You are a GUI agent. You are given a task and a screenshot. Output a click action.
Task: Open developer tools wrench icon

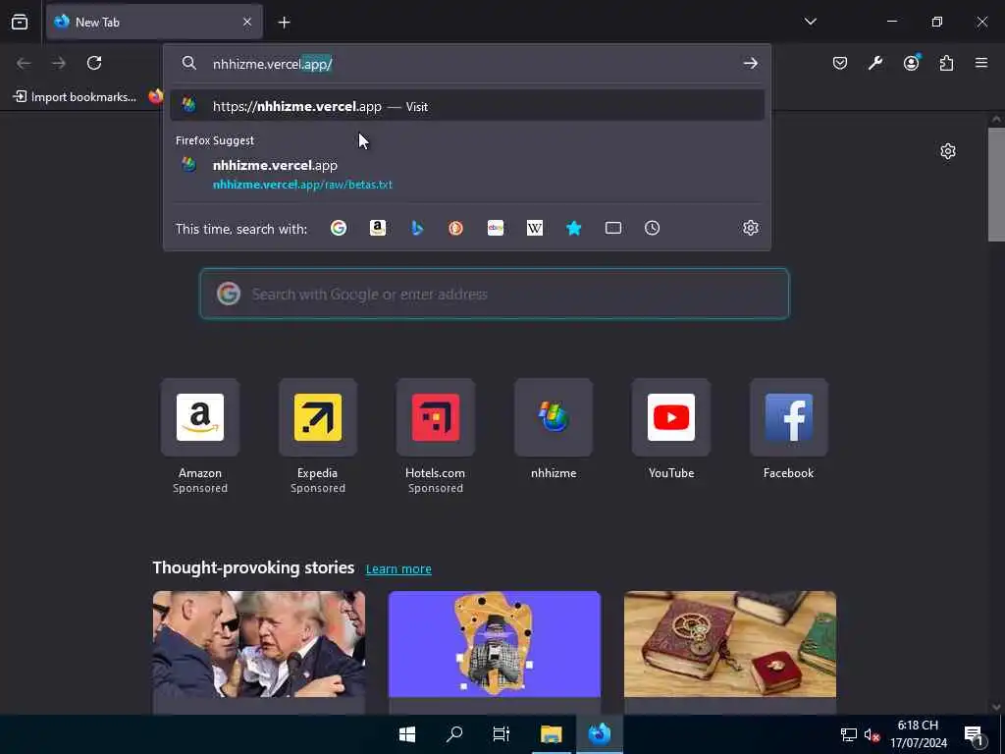[874, 63]
